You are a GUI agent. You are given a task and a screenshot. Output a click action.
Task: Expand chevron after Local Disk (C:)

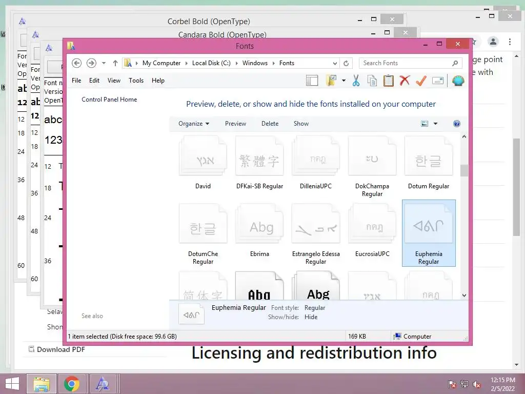(236, 63)
